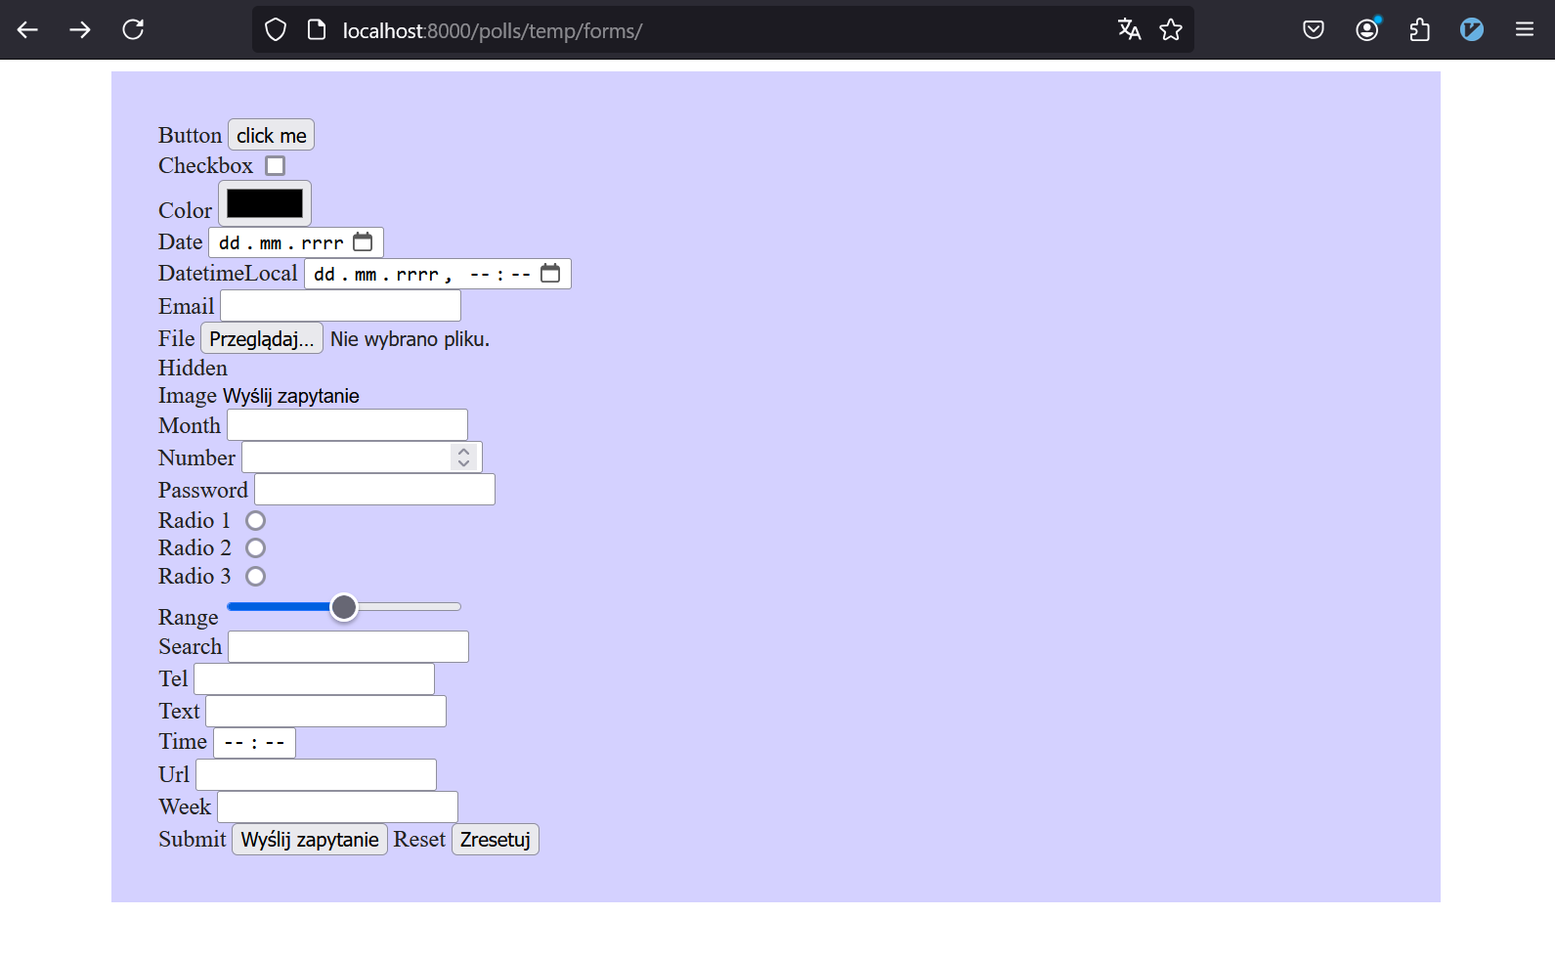Open the application hamburger menu
1555x959 pixels.
(1525, 29)
